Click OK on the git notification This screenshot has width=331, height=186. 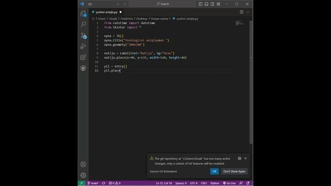214,172
